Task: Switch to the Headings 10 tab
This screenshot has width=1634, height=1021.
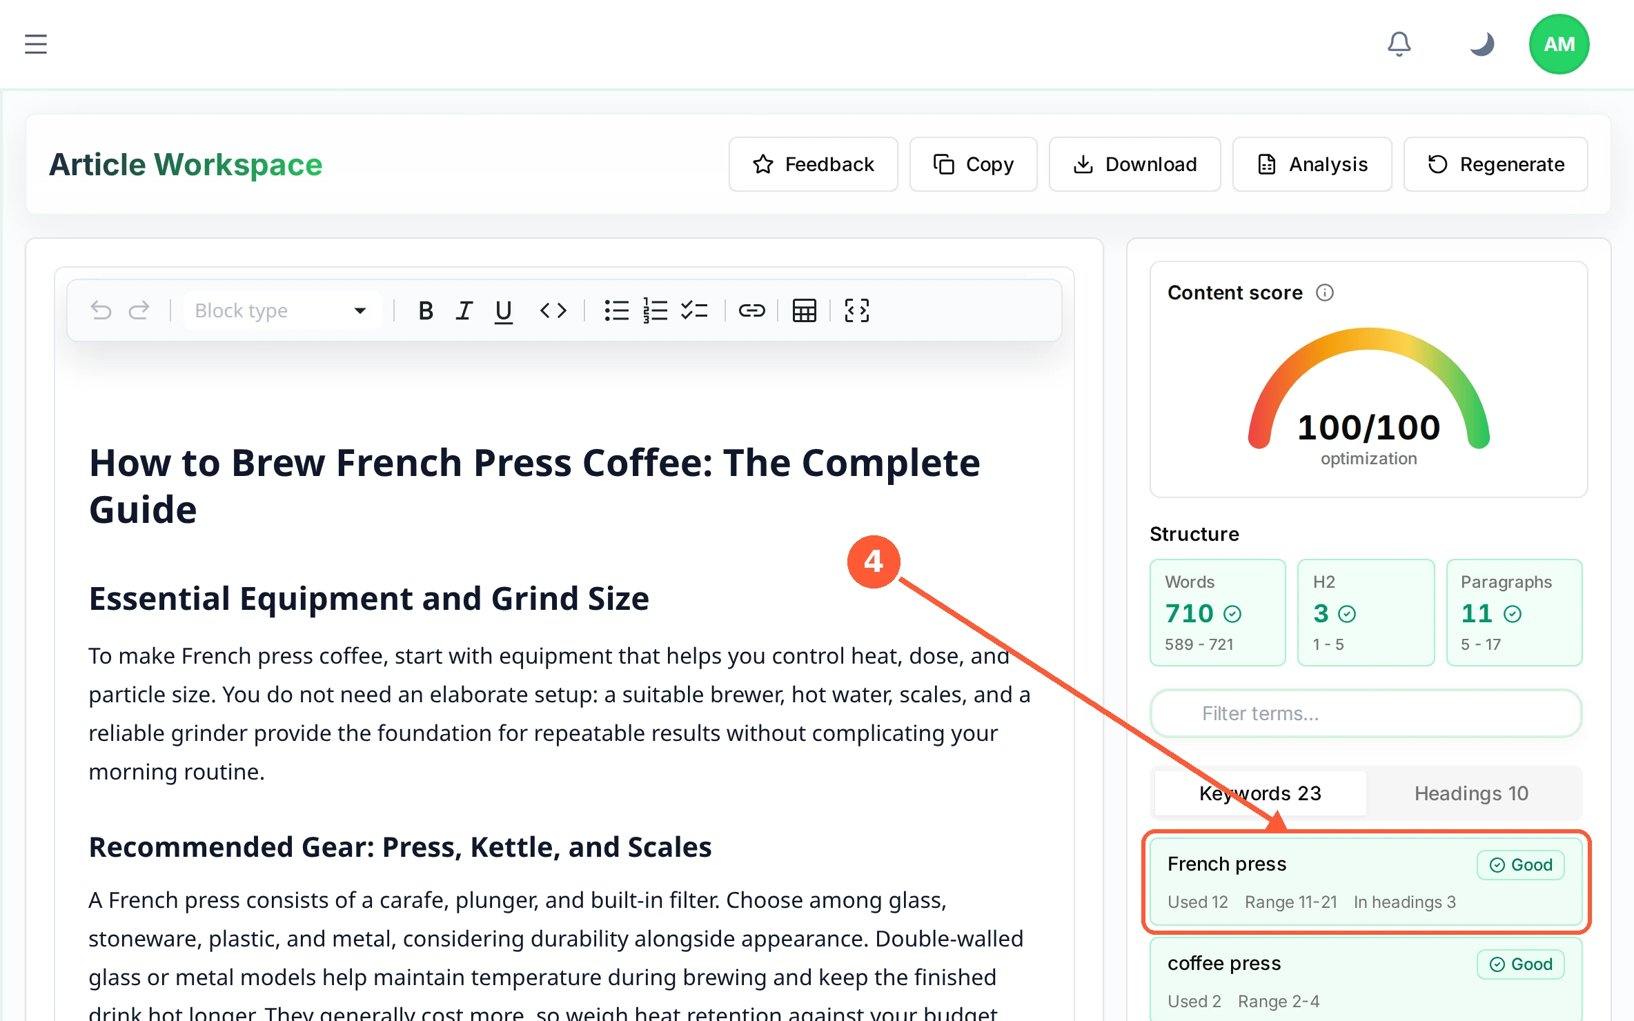Action: pos(1471,793)
